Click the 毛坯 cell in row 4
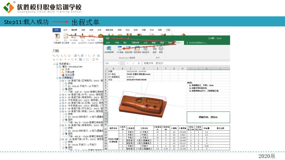 (113, 80)
